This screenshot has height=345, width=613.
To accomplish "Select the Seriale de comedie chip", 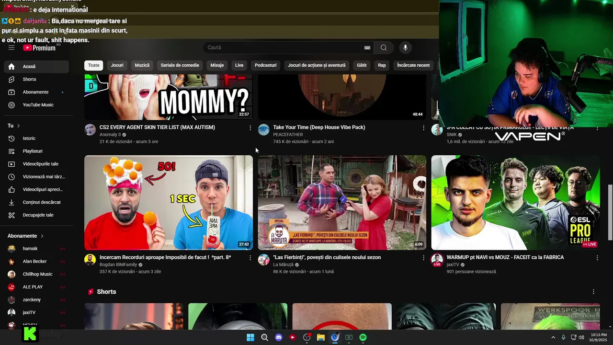I will point(180,65).
